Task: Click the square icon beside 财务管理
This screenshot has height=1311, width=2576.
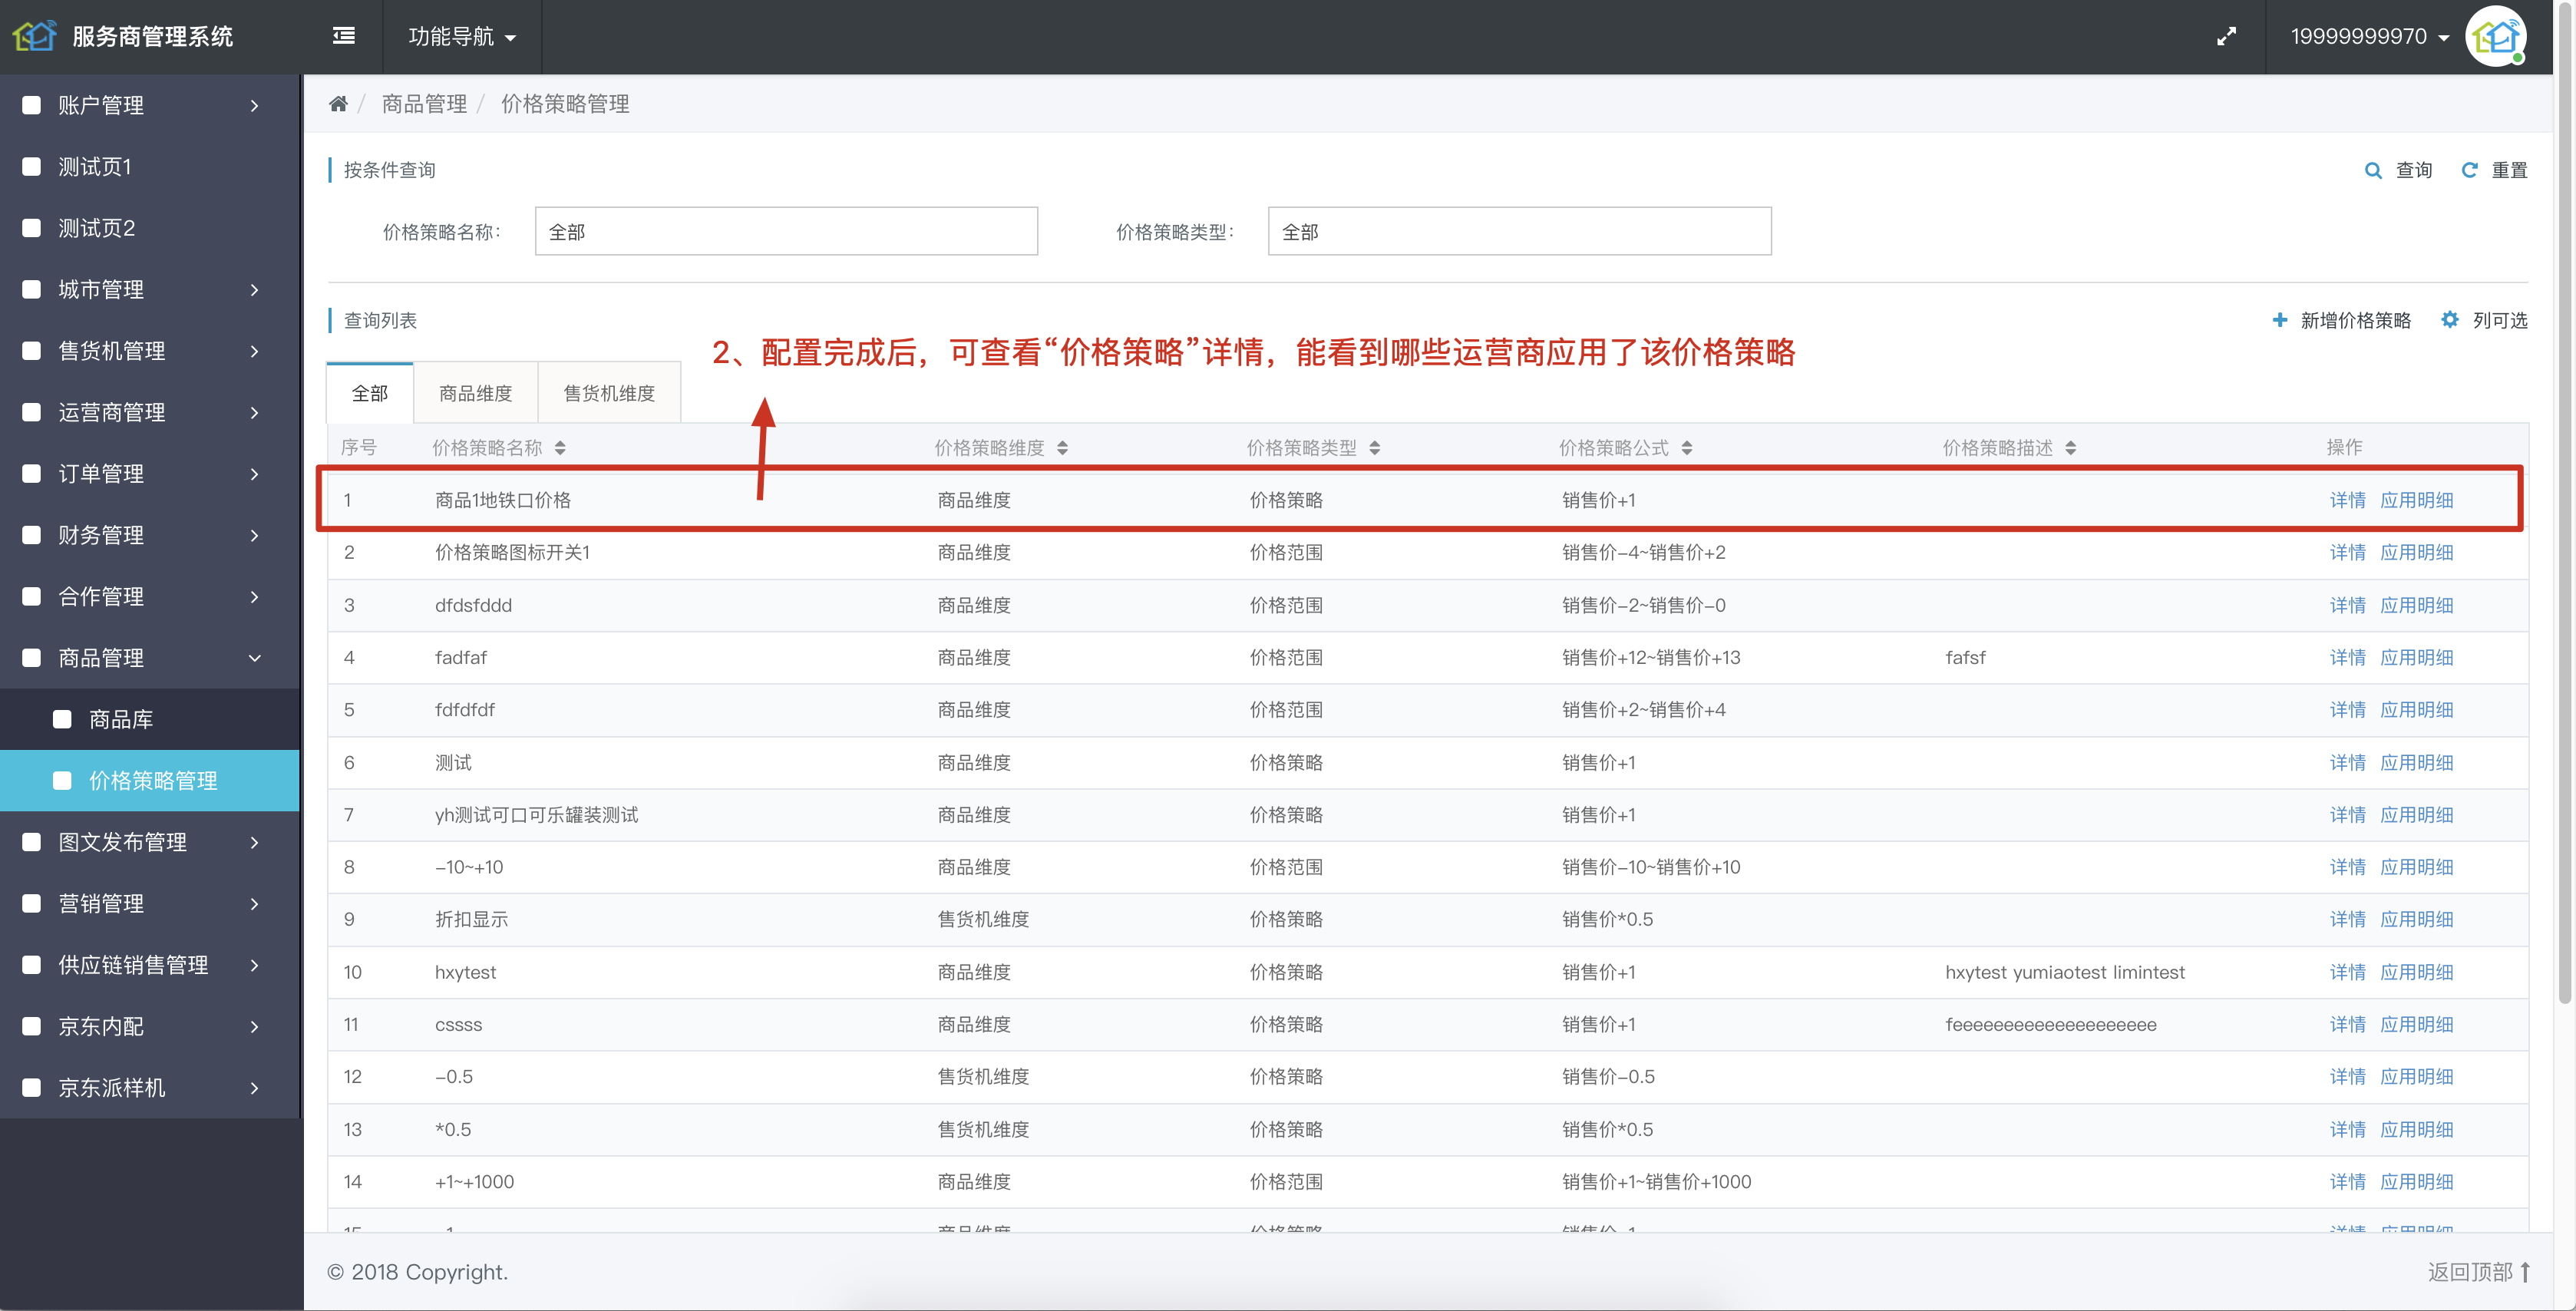Action: (32, 535)
